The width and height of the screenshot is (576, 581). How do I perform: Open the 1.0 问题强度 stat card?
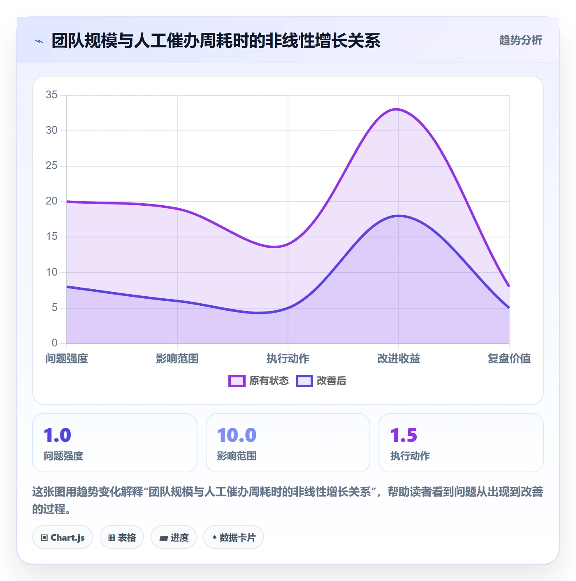115,443
